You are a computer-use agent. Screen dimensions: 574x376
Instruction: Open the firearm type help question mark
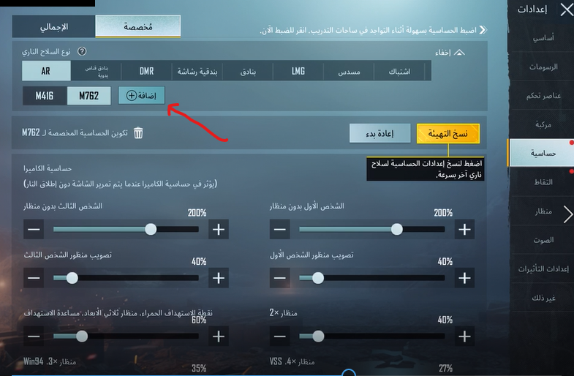pyautogui.click(x=82, y=52)
